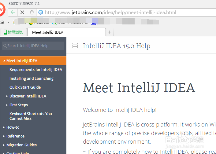Open the Quick Start Guide link

(x=25, y=87)
